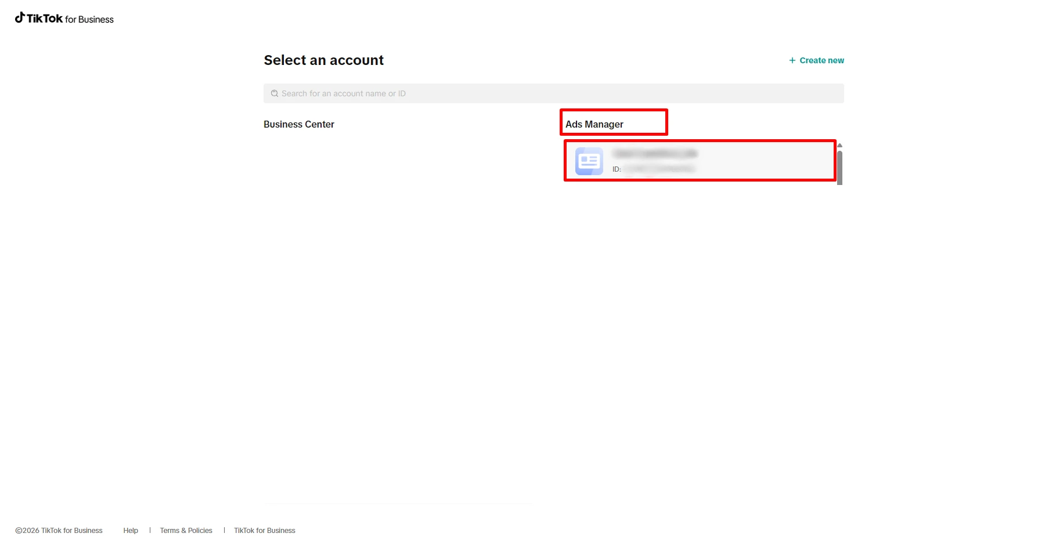The width and height of the screenshot is (1038, 544).
Task: Click the TikTok for Business logo
Action: pos(64,19)
